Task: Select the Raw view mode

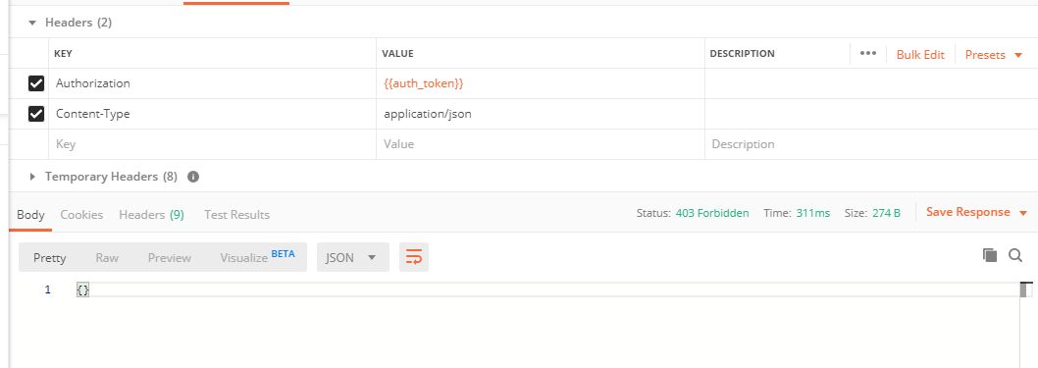Action: click(107, 257)
